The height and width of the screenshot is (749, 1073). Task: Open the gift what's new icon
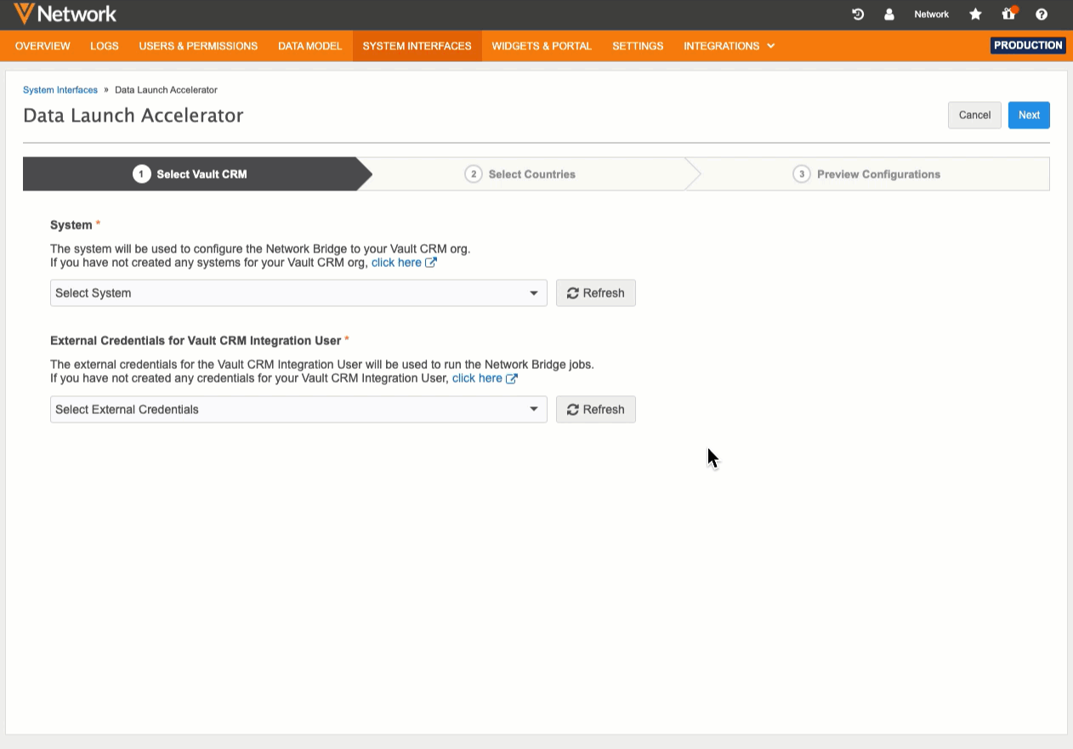(1009, 14)
